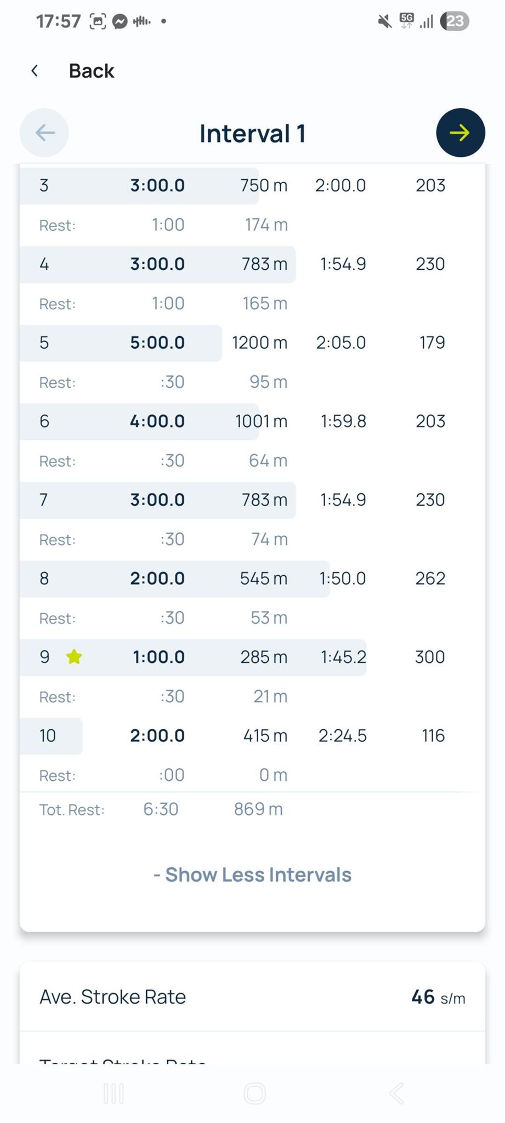Image resolution: width=505 pixels, height=1123 pixels.
Task: Tap interval 3 pace bar 2:00.0
Action: click(x=340, y=185)
